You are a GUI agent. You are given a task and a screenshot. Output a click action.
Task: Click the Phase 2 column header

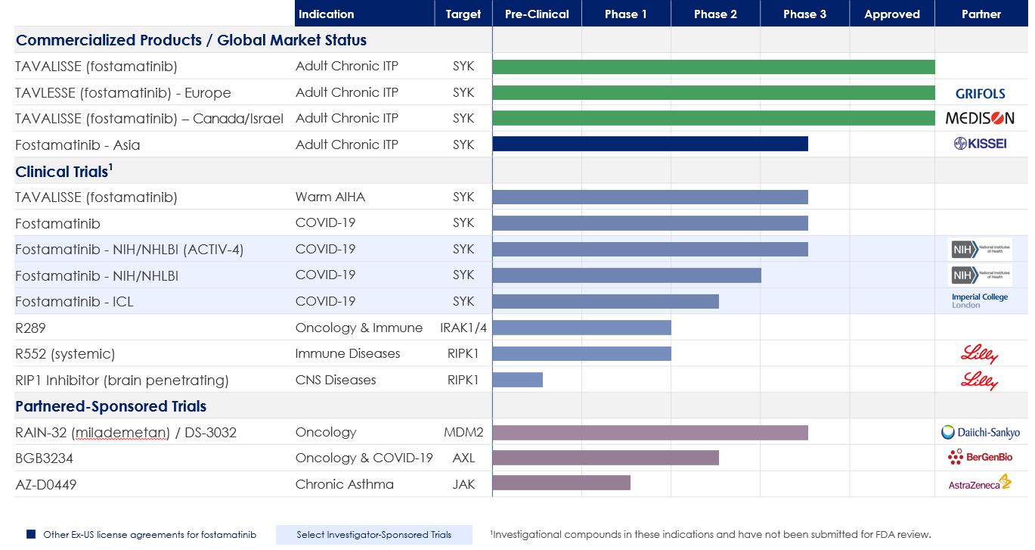pos(715,14)
